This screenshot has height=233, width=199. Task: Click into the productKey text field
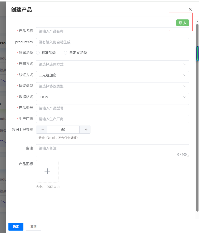[112, 42]
